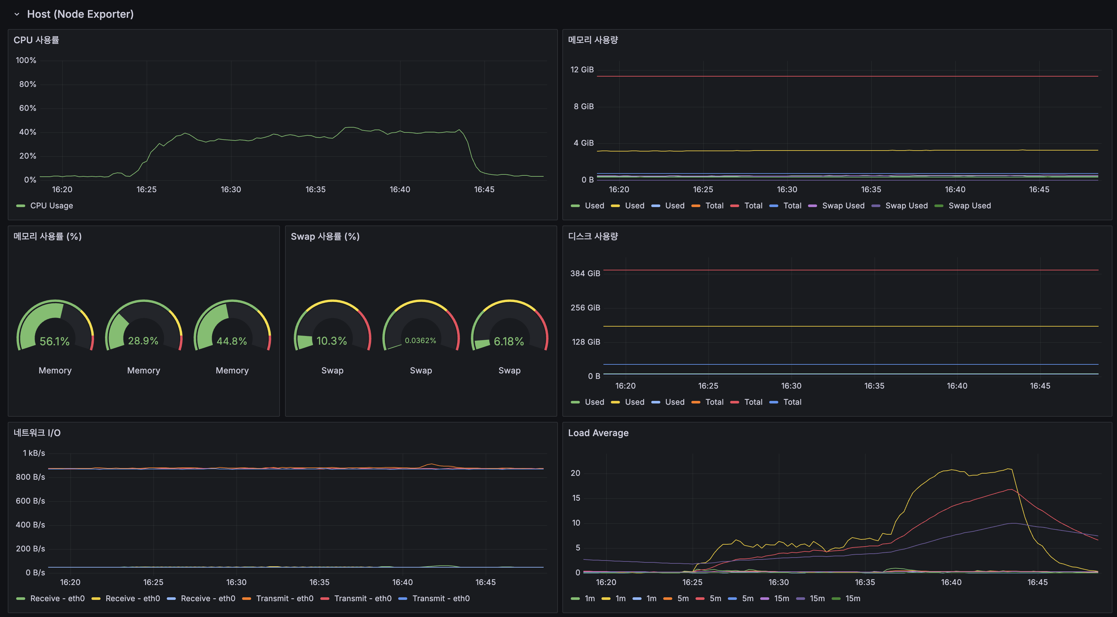Screen dimensions: 1117x617
Task: Click the 5m legend item in Load Average
Action: 683,598
